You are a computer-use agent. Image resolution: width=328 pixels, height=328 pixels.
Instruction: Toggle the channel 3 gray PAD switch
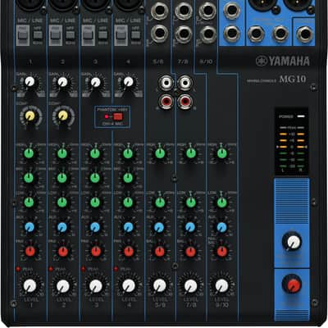[88, 35]
